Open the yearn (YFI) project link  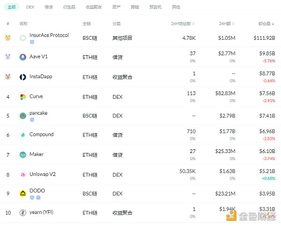(x=43, y=212)
